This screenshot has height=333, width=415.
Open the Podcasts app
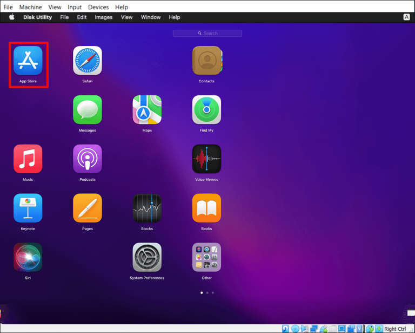pyautogui.click(x=88, y=159)
